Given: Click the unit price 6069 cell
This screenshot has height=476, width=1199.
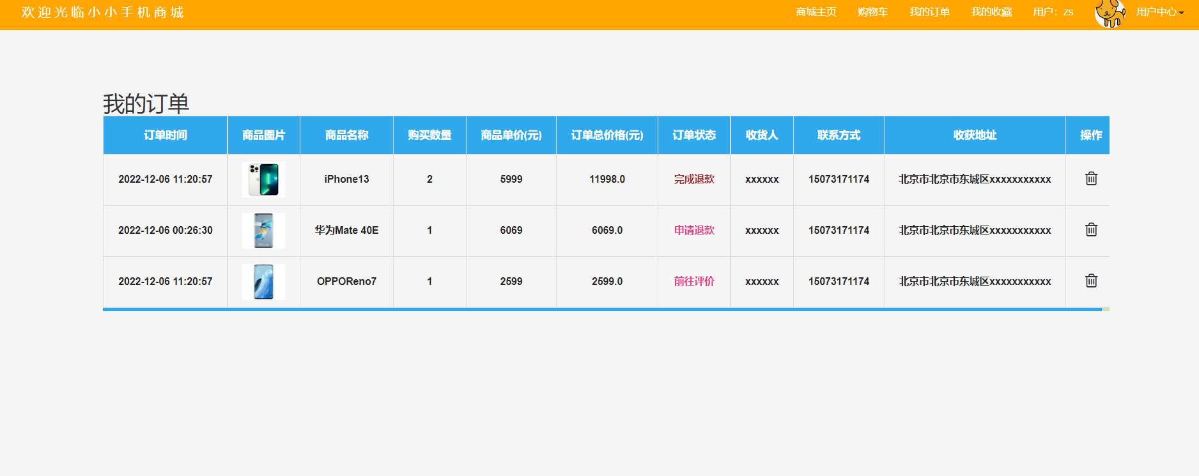Looking at the screenshot, I should [x=511, y=231].
